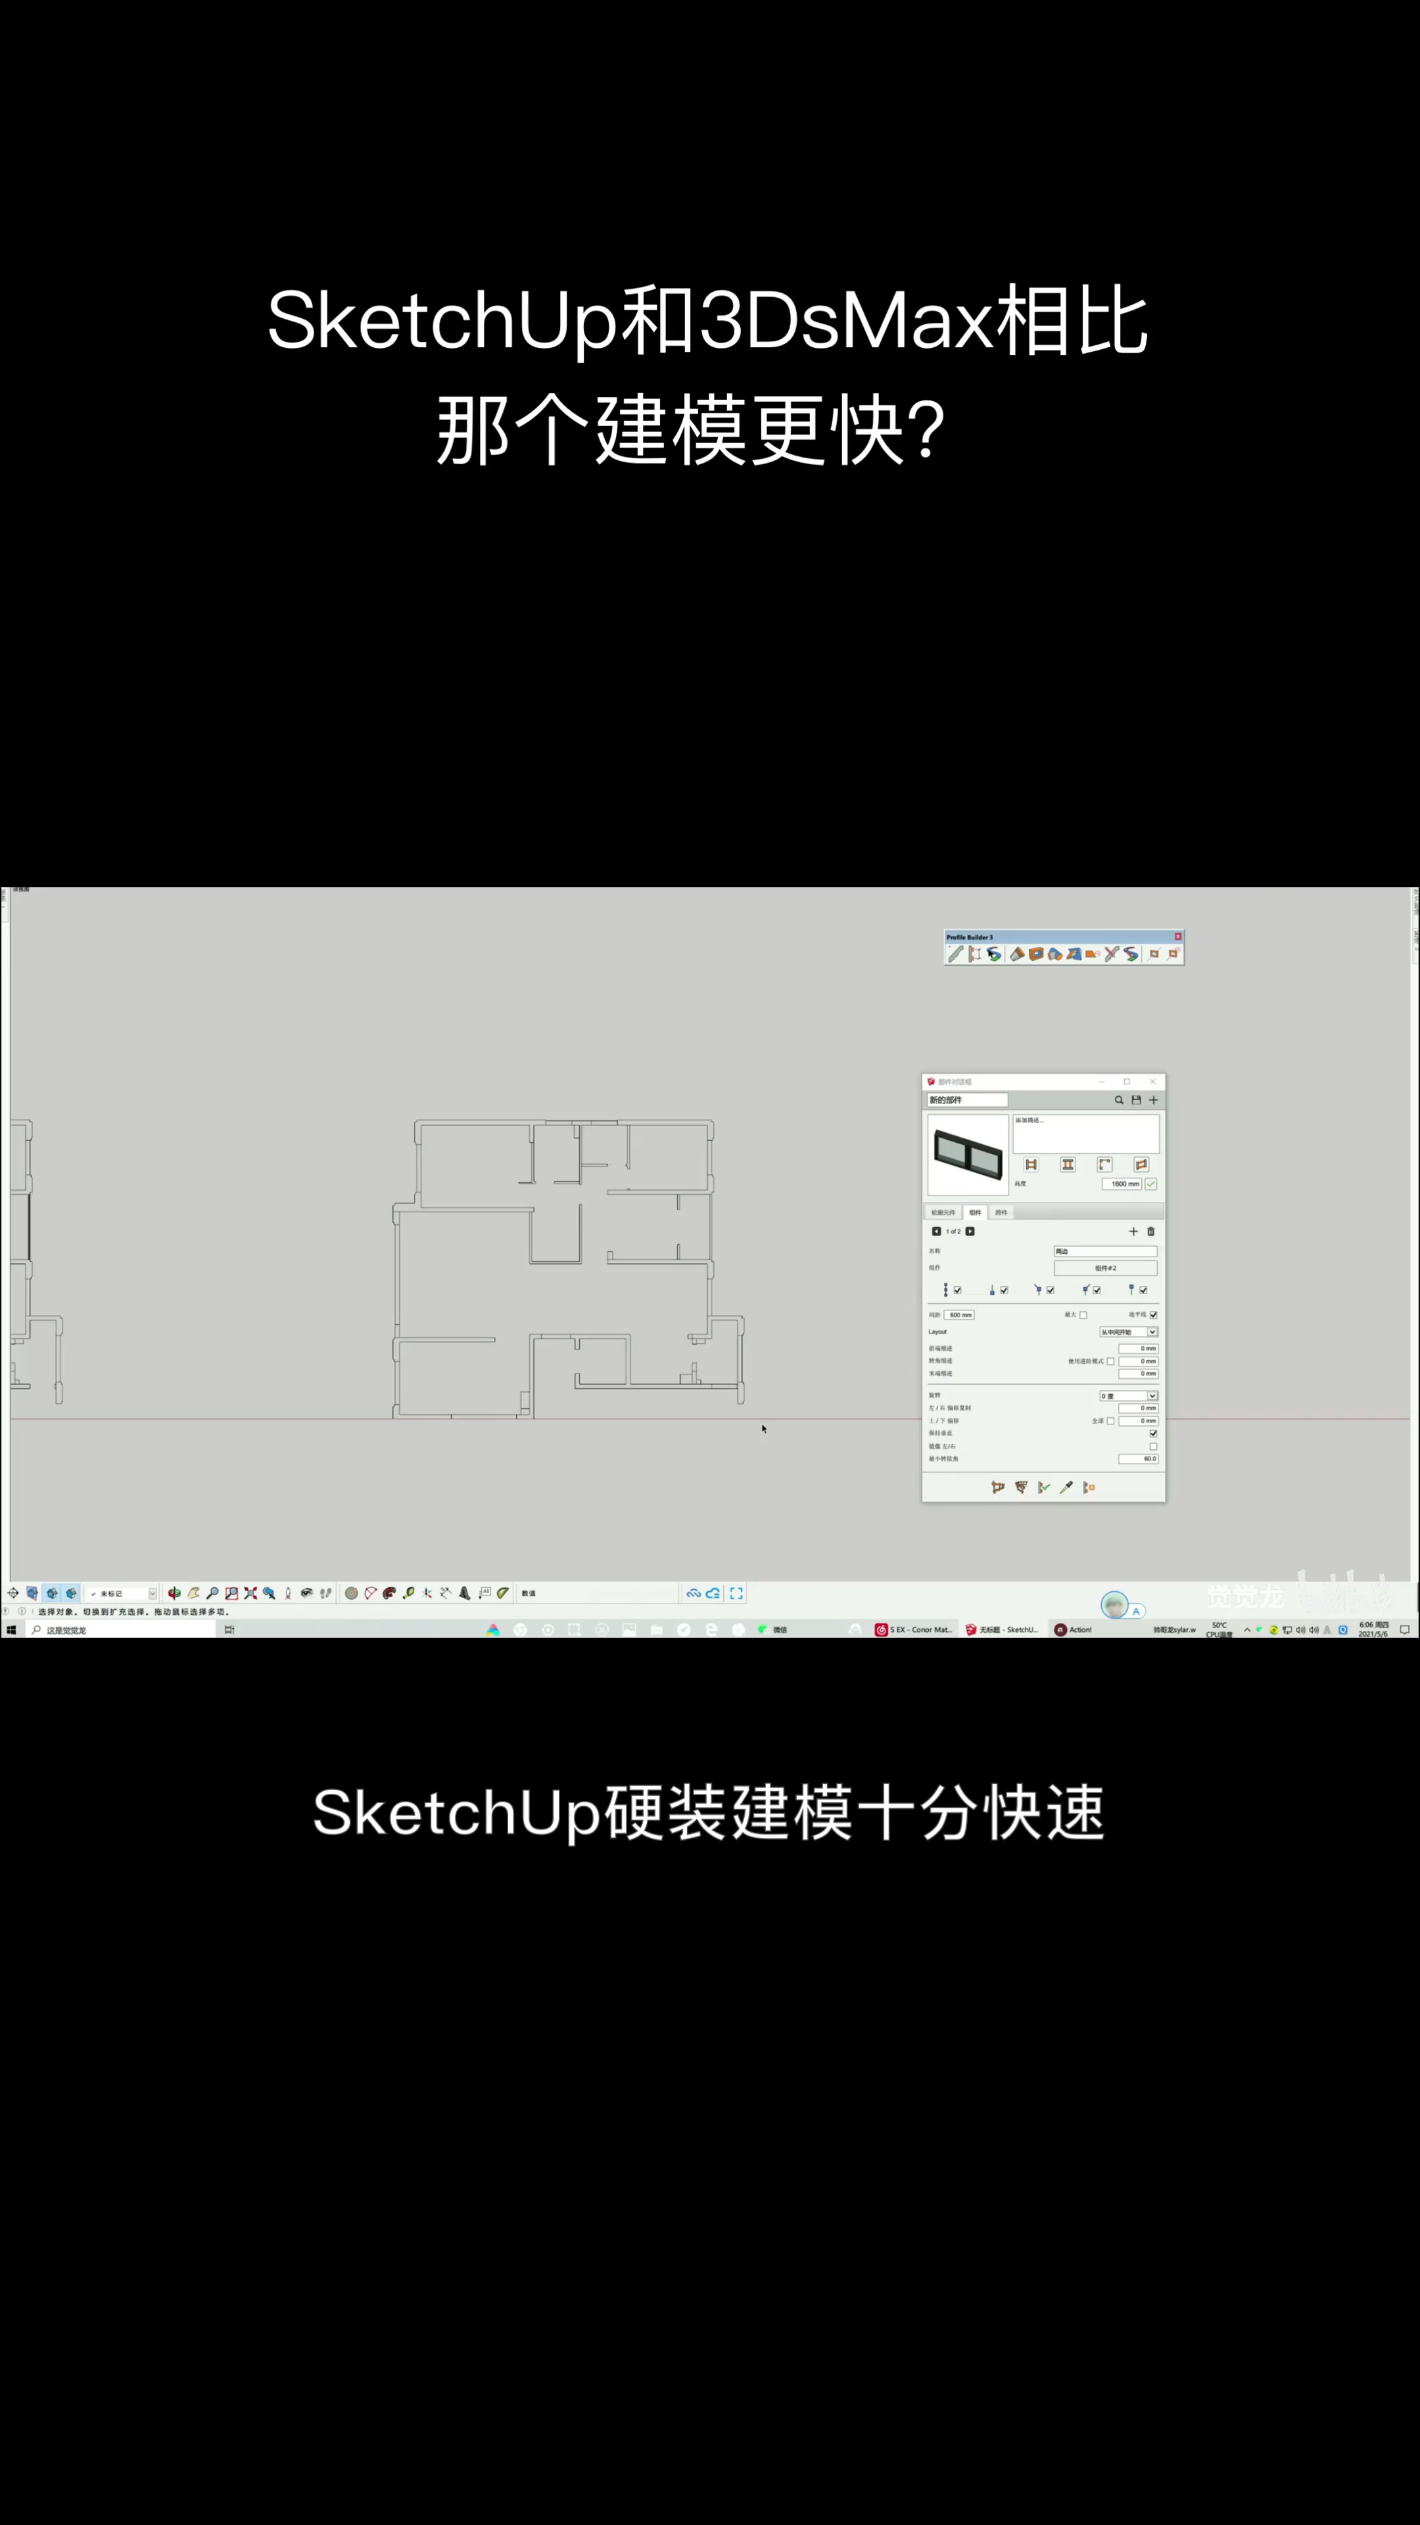Screen dimensions: 1420x2525
Task: Switch to the SketchUp taskbar window
Action: click(x=1001, y=1630)
